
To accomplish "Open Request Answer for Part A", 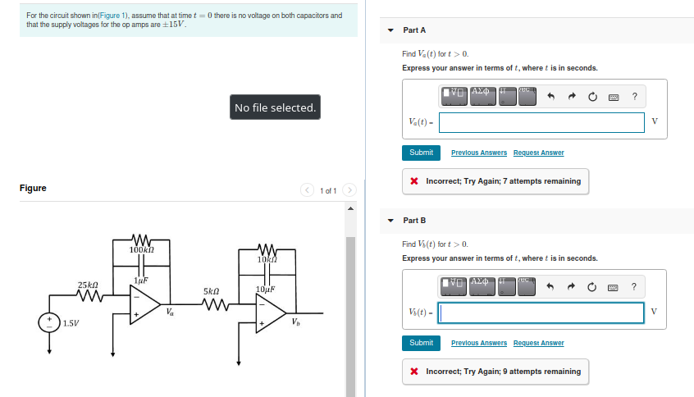I will [539, 153].
